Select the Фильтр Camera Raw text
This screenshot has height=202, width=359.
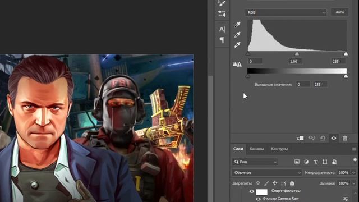pyautogui.click(x=280, y=198)
